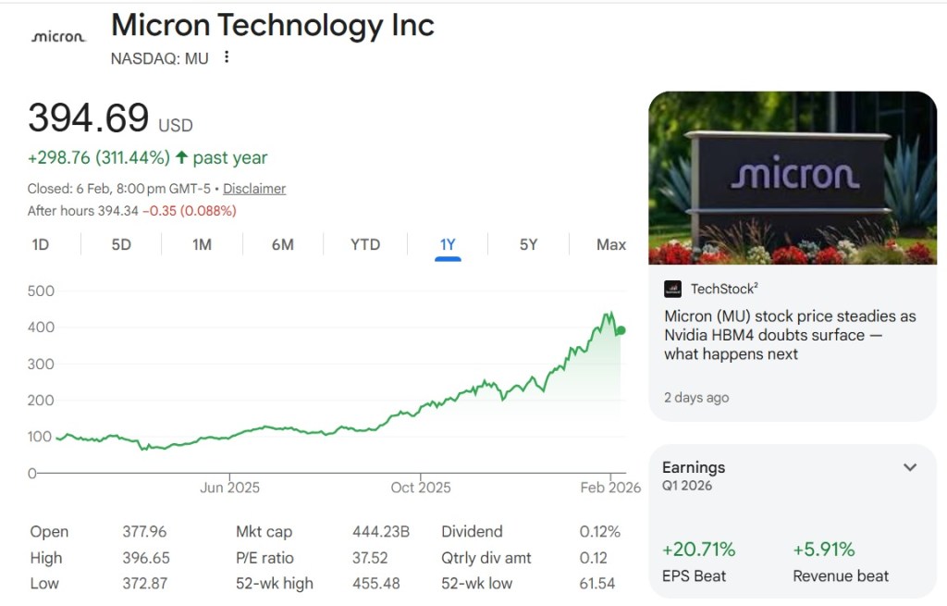Screen dimensions: 947x606
Task: Select the 1Y time range tab
Action: [x=448, y=244]
